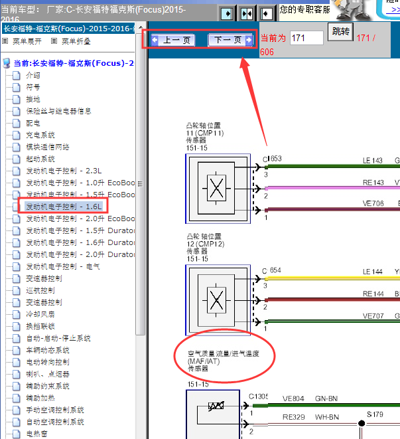
Task: Click the expand-right panel arrow icon
Action: [227, 13]
